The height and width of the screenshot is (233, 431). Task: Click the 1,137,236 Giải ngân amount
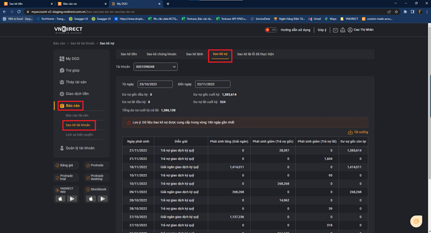point(237,217)
